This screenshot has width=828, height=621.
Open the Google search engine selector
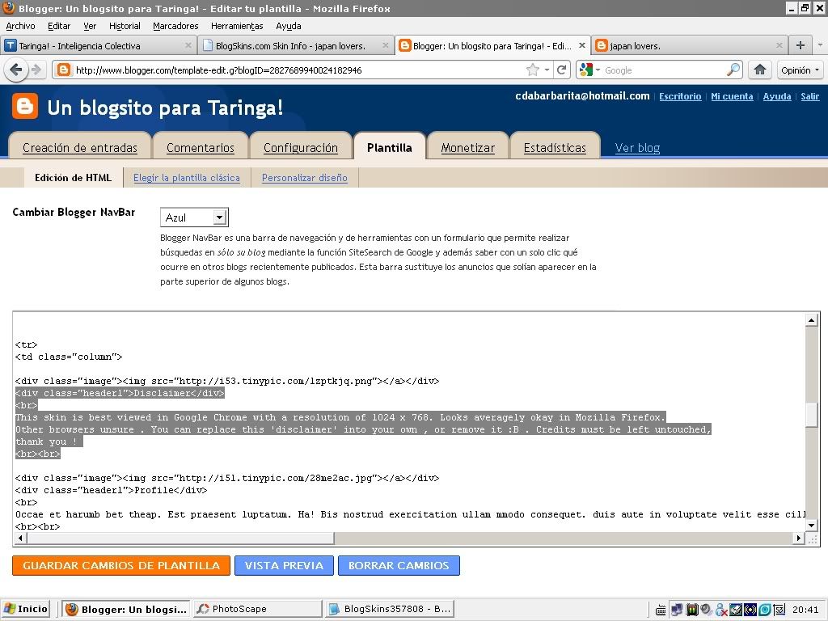589,70
